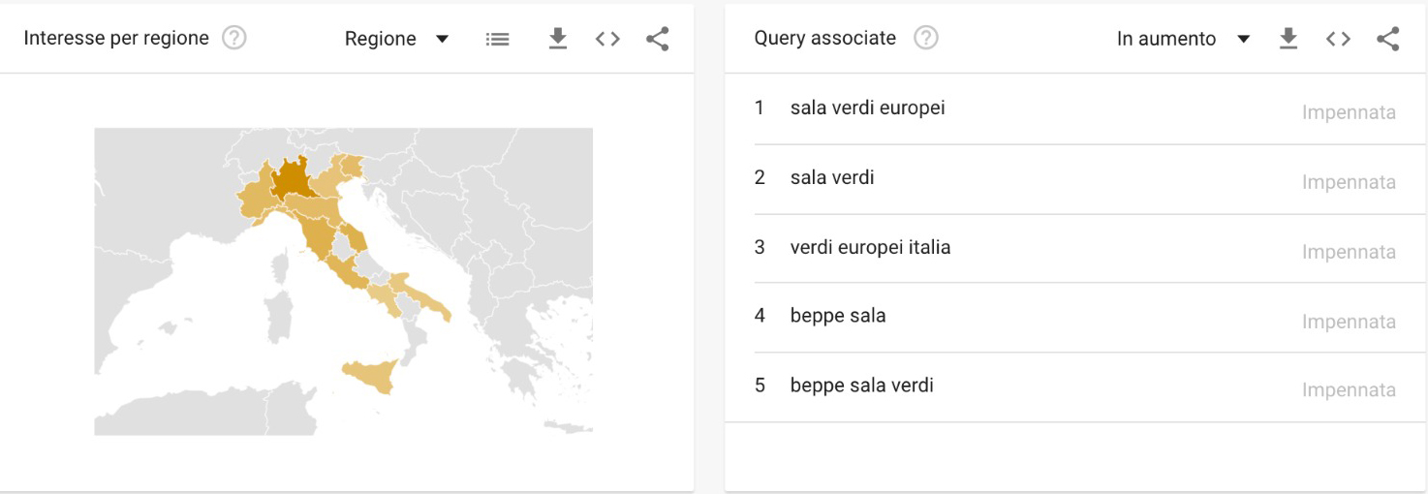The height and width of the screenshot is (494, 1428).
Task: Select the query "beppe sala verdi"
Action: [861, 386]
